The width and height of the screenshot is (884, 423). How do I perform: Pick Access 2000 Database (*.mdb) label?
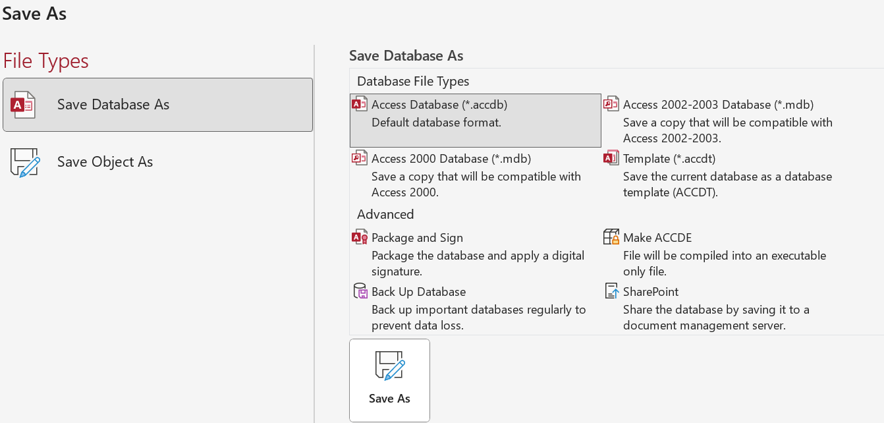pos(451,159)
